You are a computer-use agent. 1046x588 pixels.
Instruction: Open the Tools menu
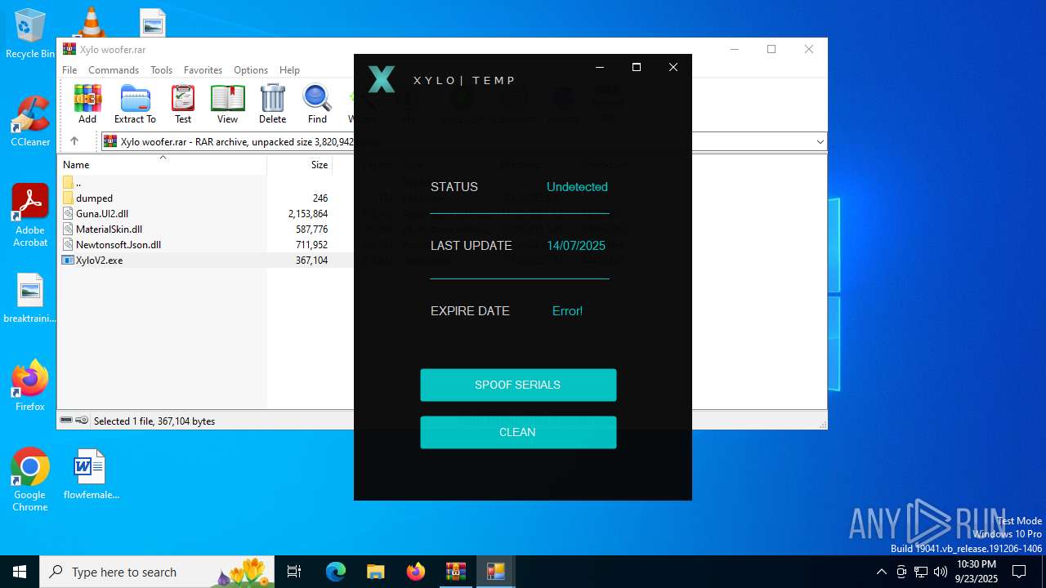click(161, 70)
